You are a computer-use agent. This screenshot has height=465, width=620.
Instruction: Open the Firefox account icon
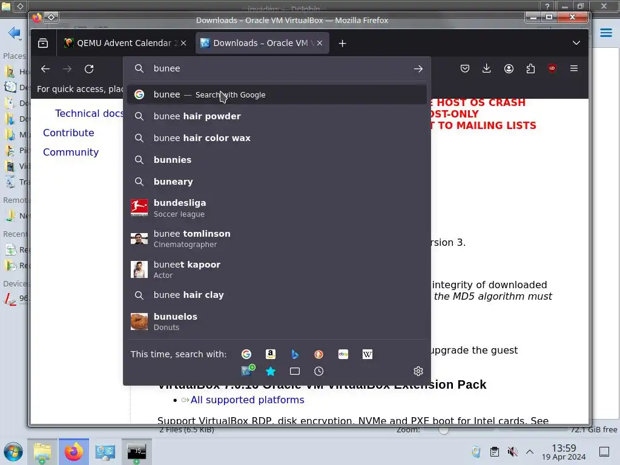(x=509, y=69)
